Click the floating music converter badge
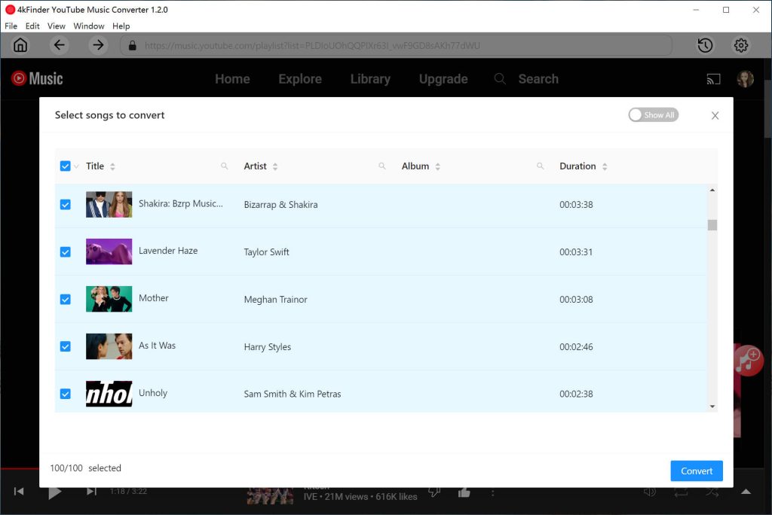 point(747,360)
